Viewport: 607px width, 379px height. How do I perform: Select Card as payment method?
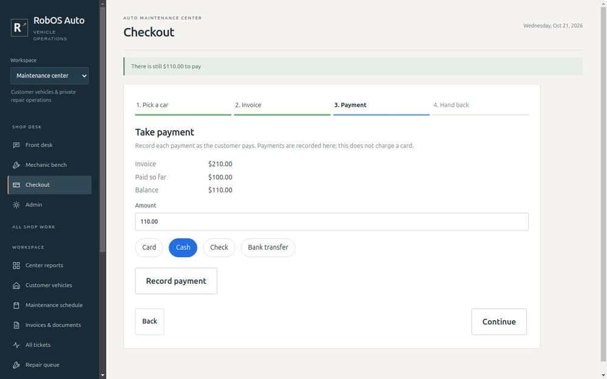click(149, 247)
